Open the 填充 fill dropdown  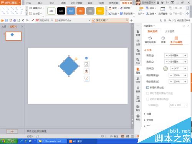tap(114, 8)
